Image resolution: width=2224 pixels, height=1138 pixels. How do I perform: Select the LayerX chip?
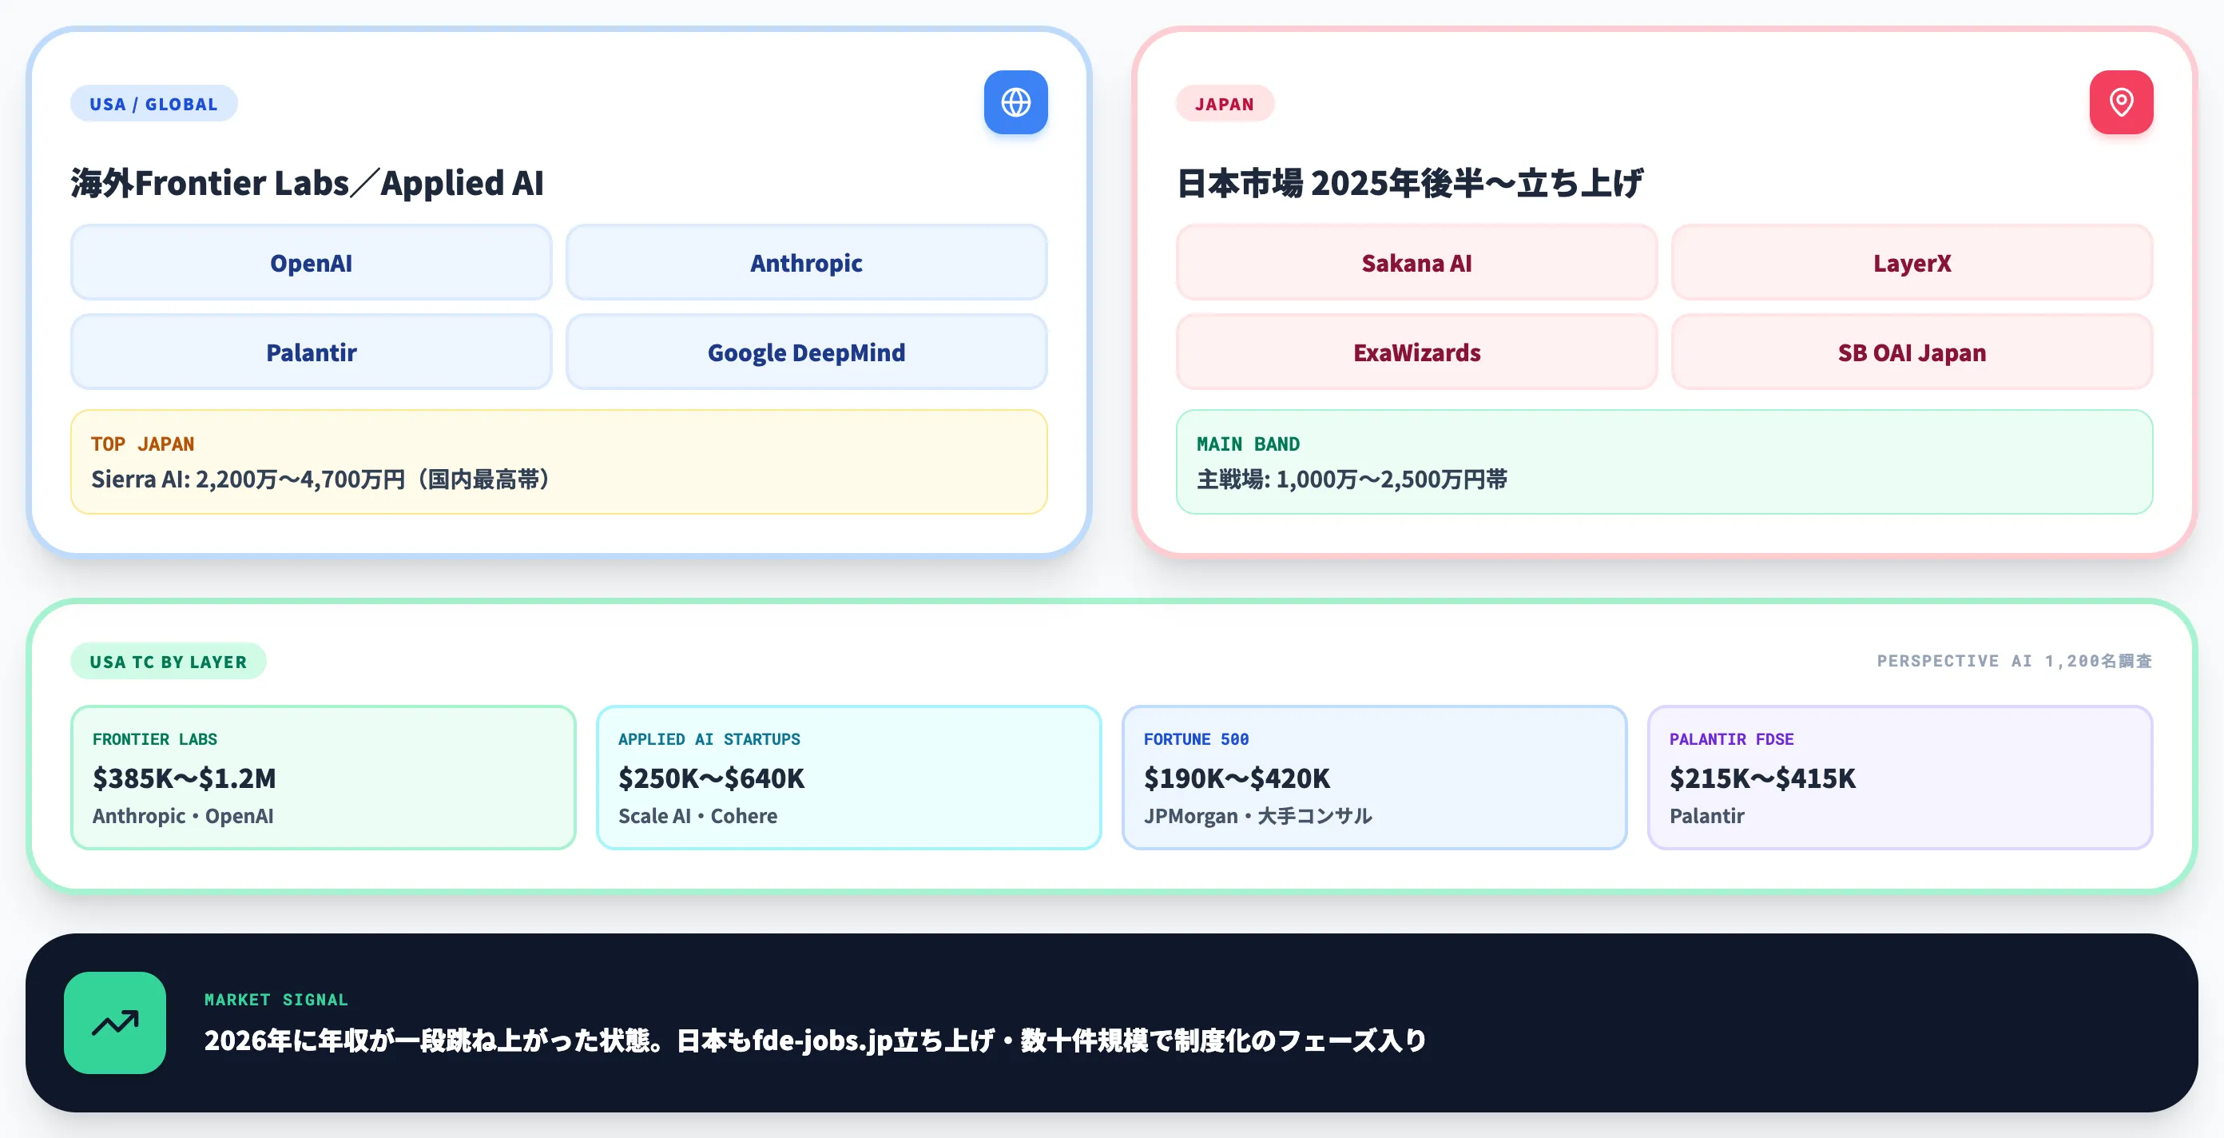pos(1912,262)
